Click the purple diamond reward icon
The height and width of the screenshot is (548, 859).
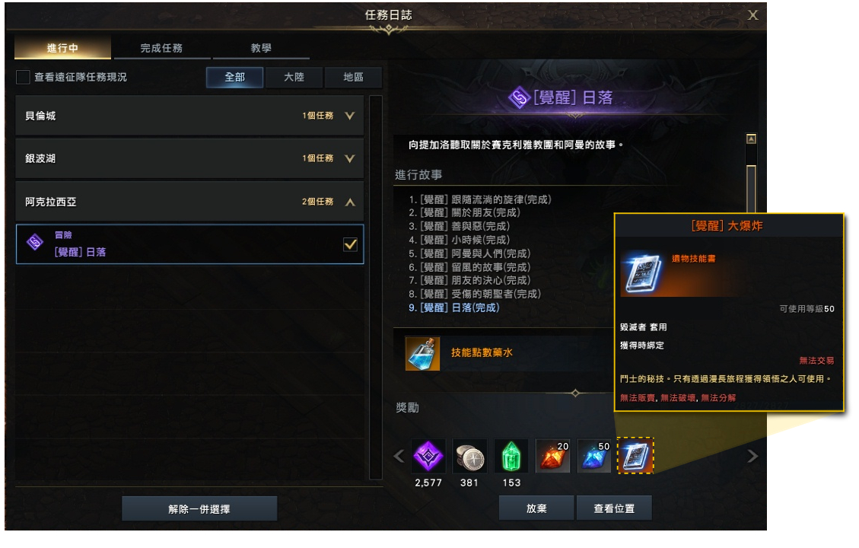pos(428,456)
